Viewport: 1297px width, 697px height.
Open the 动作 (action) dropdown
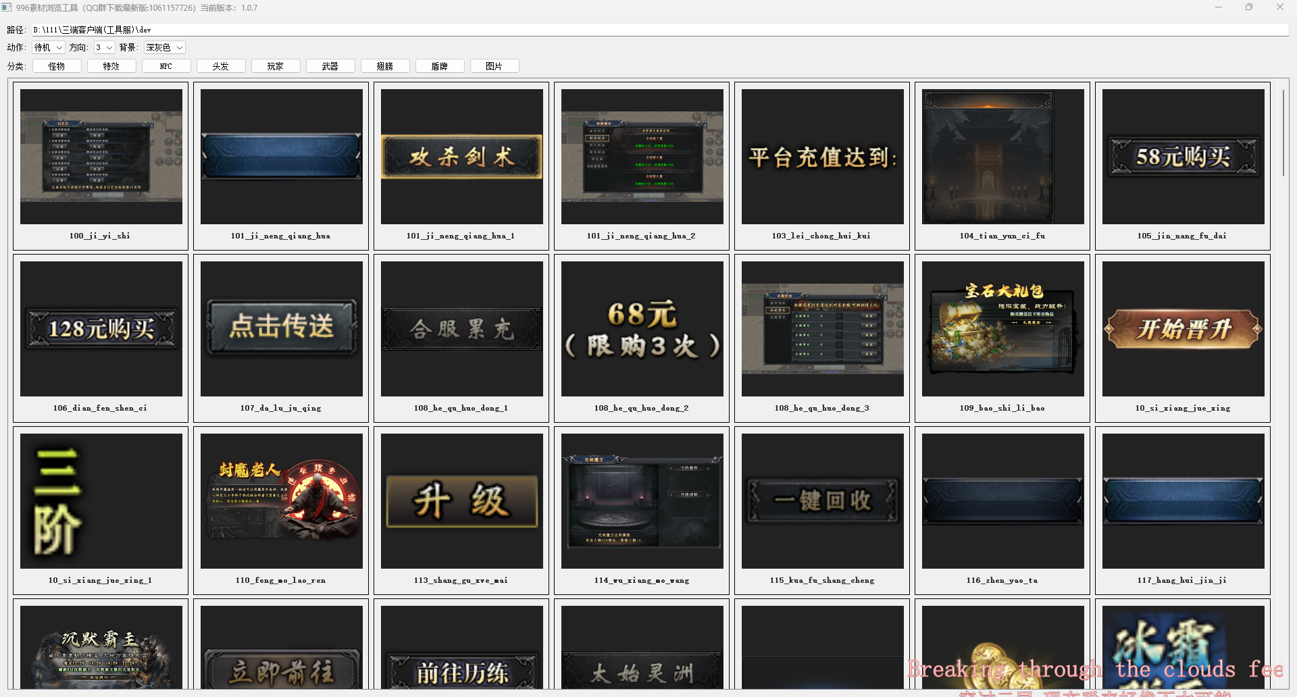[x=49, y=47]
